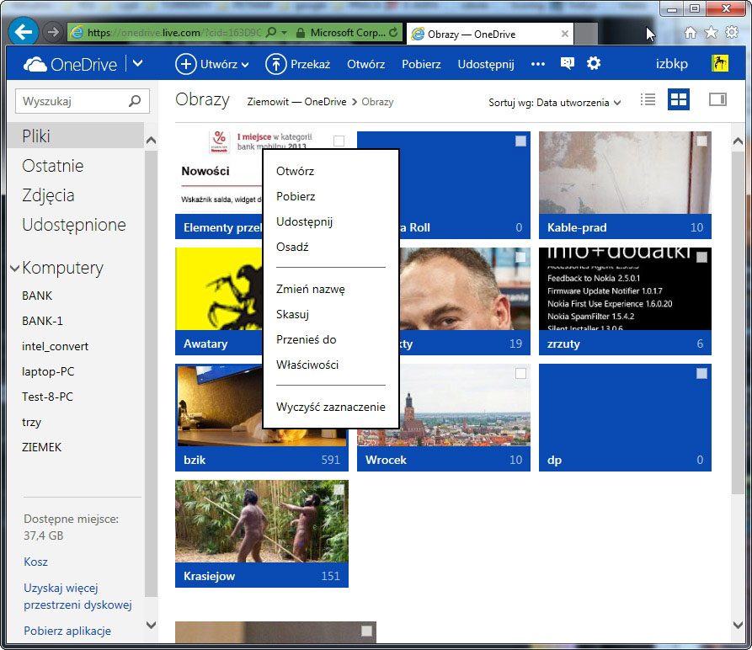Screen dimensions: 752x650
Task: Tick the Krasiejow folder checkbox
Action: pos(339,489)
